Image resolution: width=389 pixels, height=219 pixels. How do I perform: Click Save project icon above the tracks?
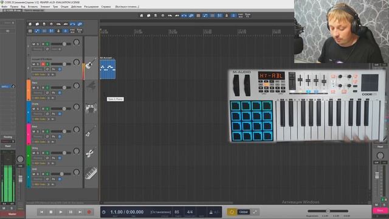pyautogui.click(x=44, y=24)
